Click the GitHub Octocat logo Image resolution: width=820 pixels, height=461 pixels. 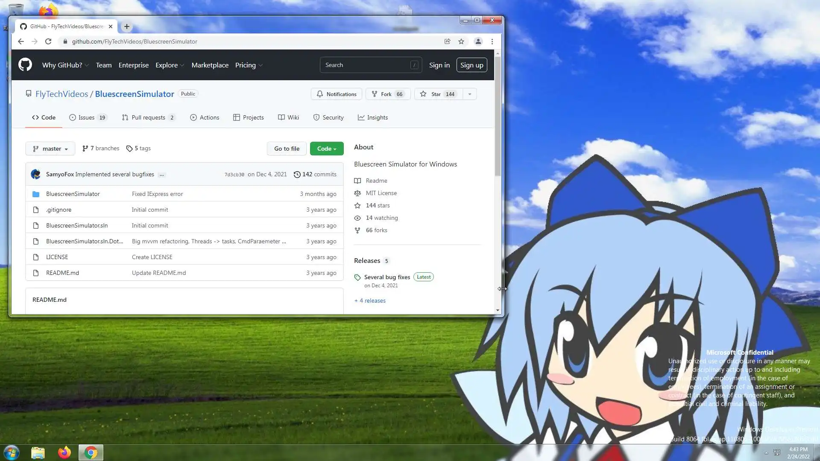click(25, 65)
